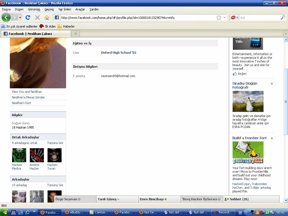Viewport: 288px width, 216px height.
Task: Open Sohbet (26) chat list
Action: click(251, 199)
